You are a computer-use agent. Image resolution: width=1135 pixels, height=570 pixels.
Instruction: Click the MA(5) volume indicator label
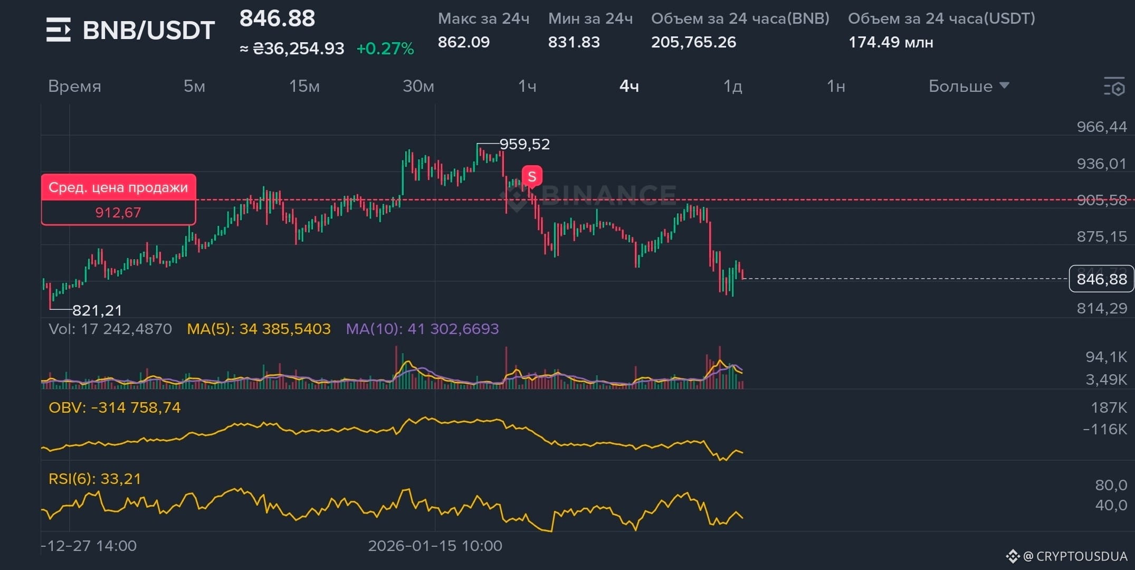pyautogui.click(x=259, y=329)
